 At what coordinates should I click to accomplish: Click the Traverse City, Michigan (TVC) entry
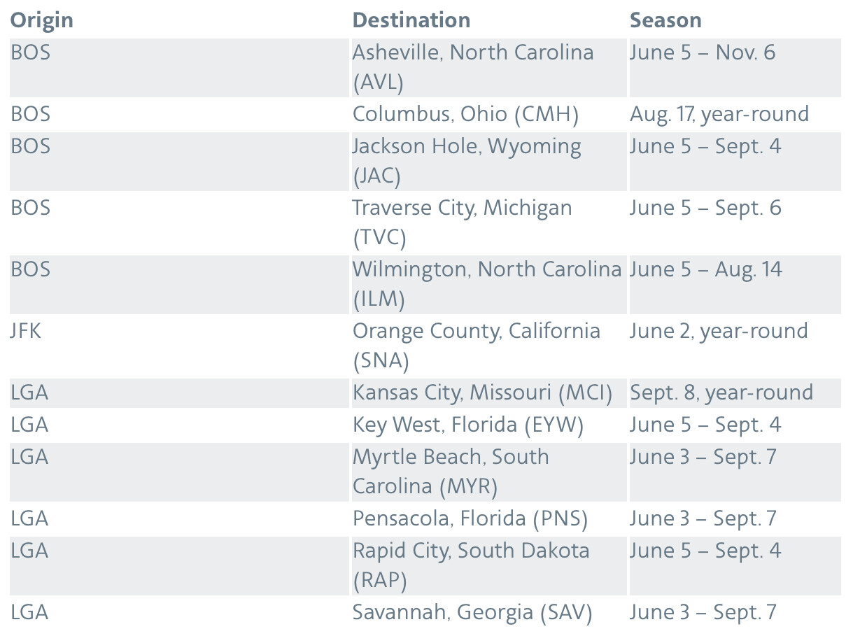click(x=462, y=222)
